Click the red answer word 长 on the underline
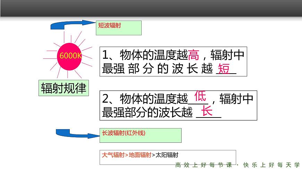Screen dimensions: 302x169 (x=207, y=111)
